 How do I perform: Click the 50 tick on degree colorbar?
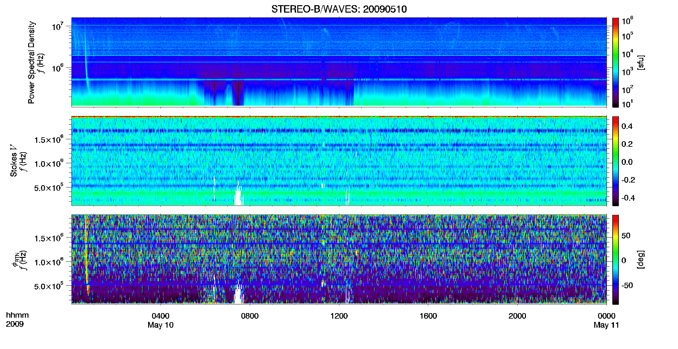point(626,236)
